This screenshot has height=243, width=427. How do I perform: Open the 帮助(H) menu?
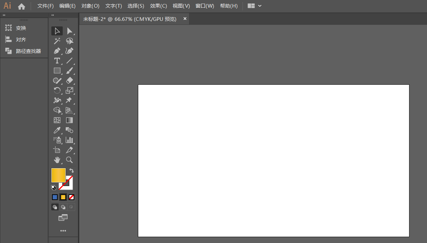click(229, 6)
